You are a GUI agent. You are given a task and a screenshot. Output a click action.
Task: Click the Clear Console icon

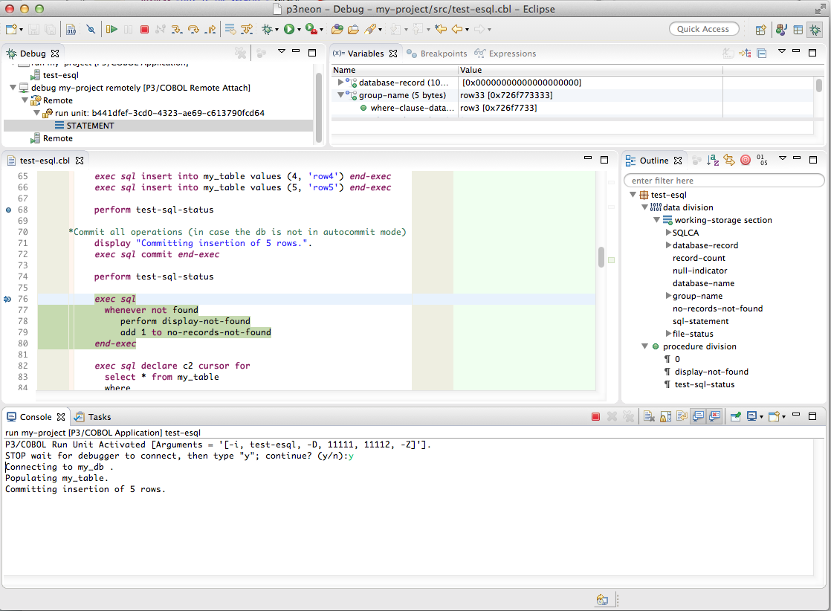click(x=649, y=416)
